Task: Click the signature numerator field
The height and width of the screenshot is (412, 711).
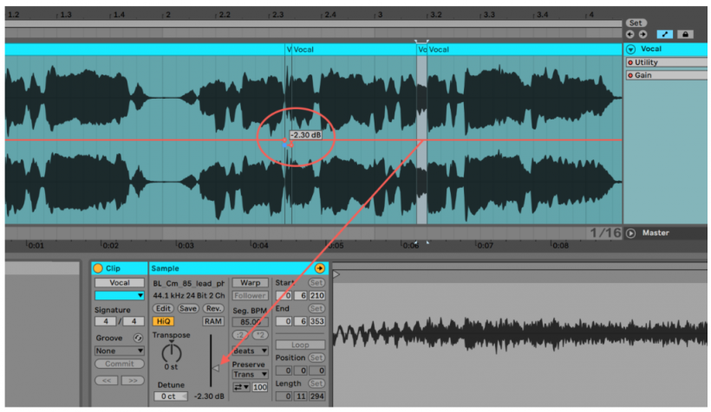Action: pos(106,321)
